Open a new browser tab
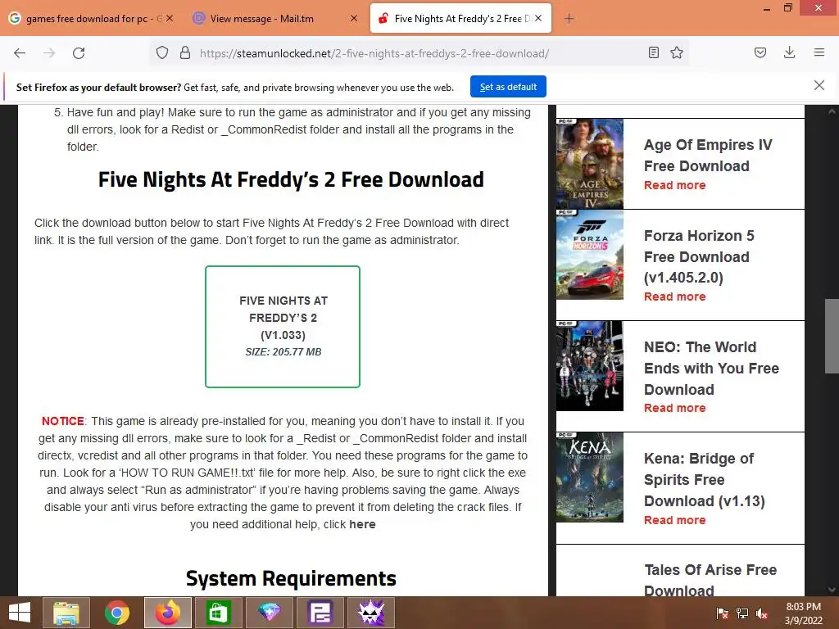Screen dimensions: 839x629 569,19
